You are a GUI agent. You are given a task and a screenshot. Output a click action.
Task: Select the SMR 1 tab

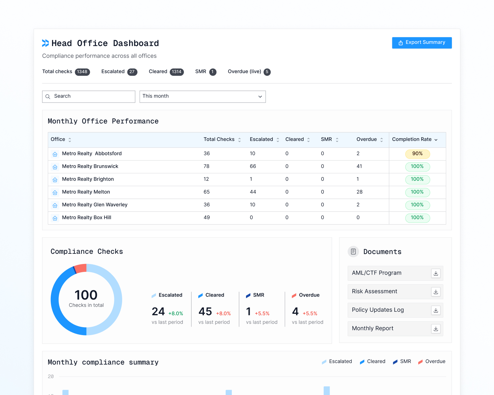pos(206,72)
